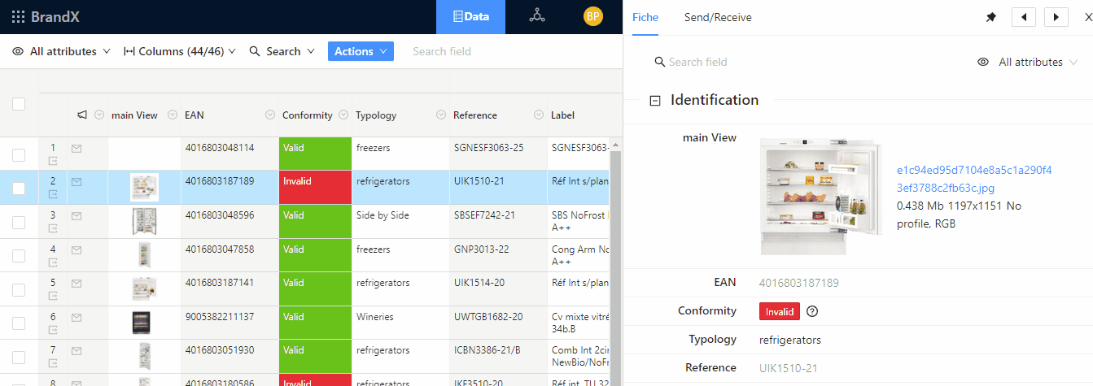Click the BP user avatar

pos(593,16)
